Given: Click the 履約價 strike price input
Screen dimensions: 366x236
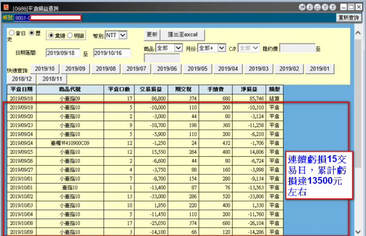Looking at the screenshot, I should coord(297,48).
